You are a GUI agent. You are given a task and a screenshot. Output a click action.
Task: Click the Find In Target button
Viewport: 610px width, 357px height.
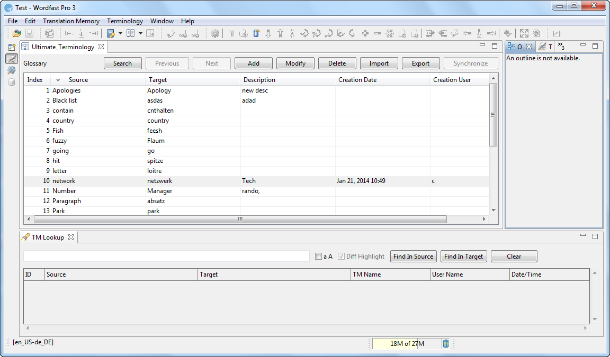coord(463,257)
